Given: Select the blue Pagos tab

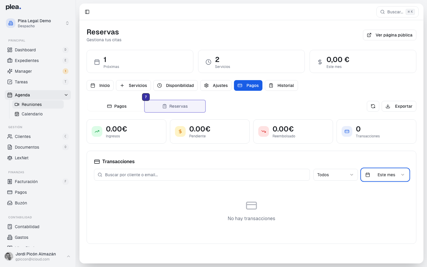Looking at the screenshot, I should [x=248, y=85].
